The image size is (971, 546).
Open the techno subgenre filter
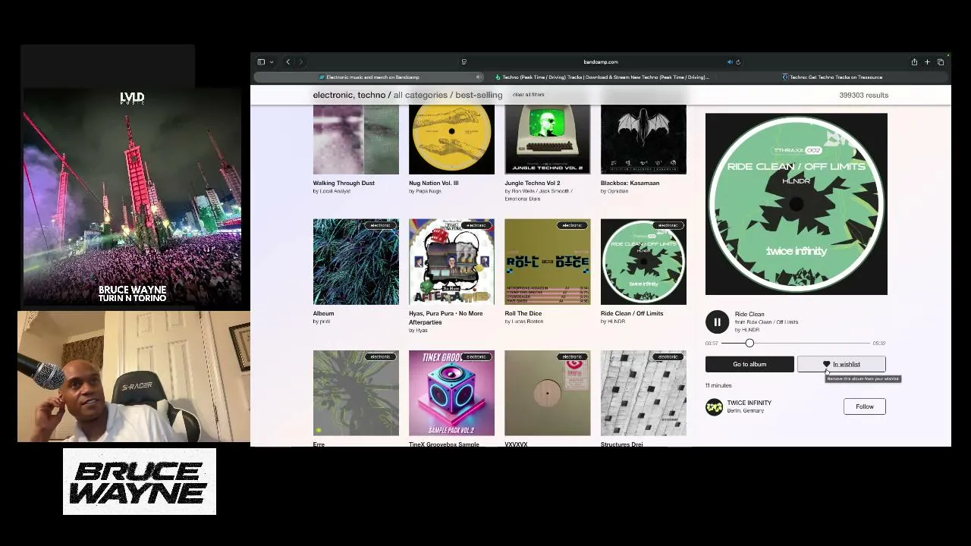372,95
